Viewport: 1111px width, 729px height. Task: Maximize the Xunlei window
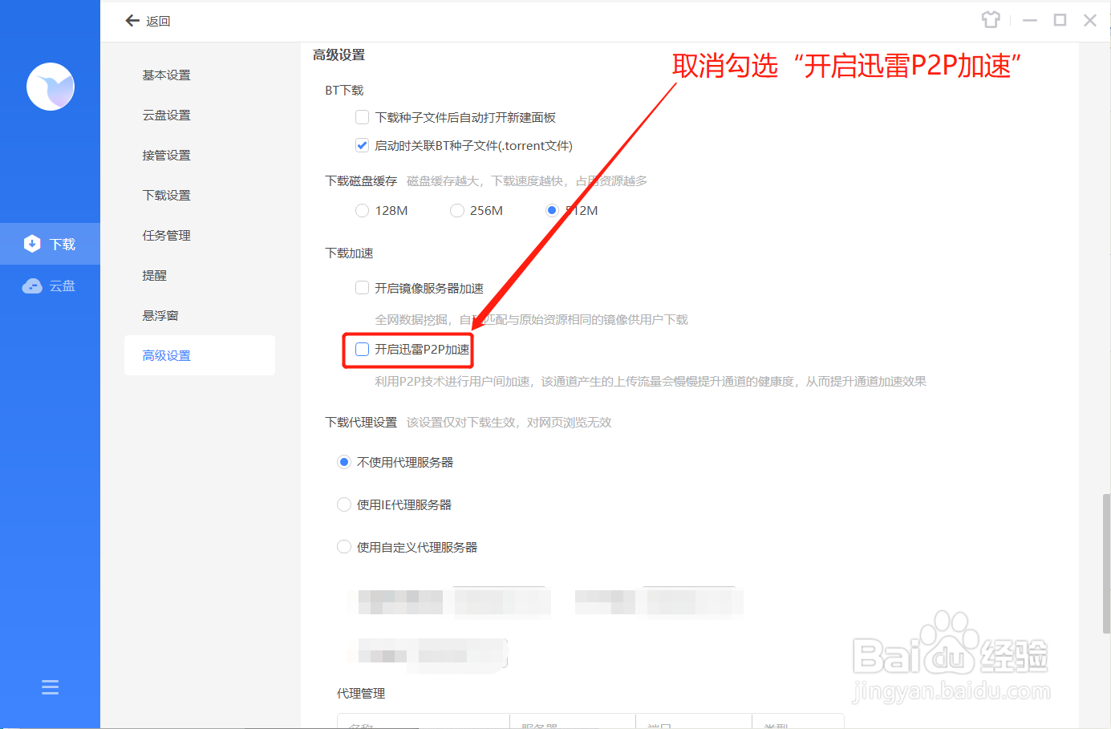click(1060, 20)
